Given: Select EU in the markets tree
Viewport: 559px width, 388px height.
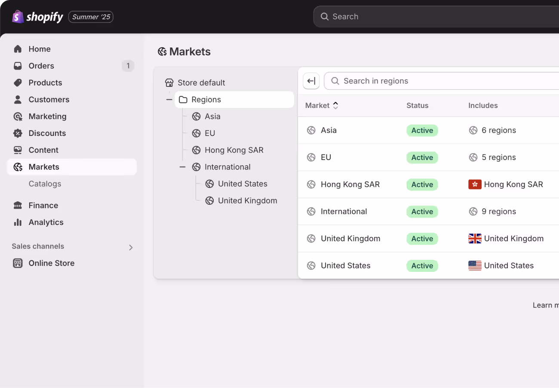Looking at the screenshot, I should (x=210, y=133).
